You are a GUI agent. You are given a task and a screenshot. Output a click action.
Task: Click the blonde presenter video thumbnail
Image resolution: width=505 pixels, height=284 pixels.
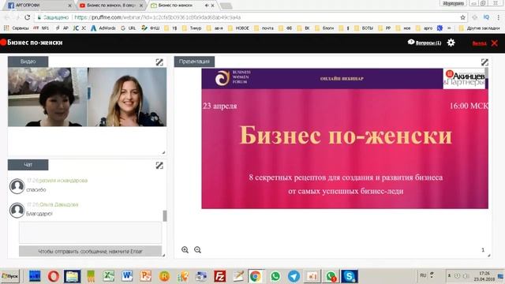coord(127,97)
